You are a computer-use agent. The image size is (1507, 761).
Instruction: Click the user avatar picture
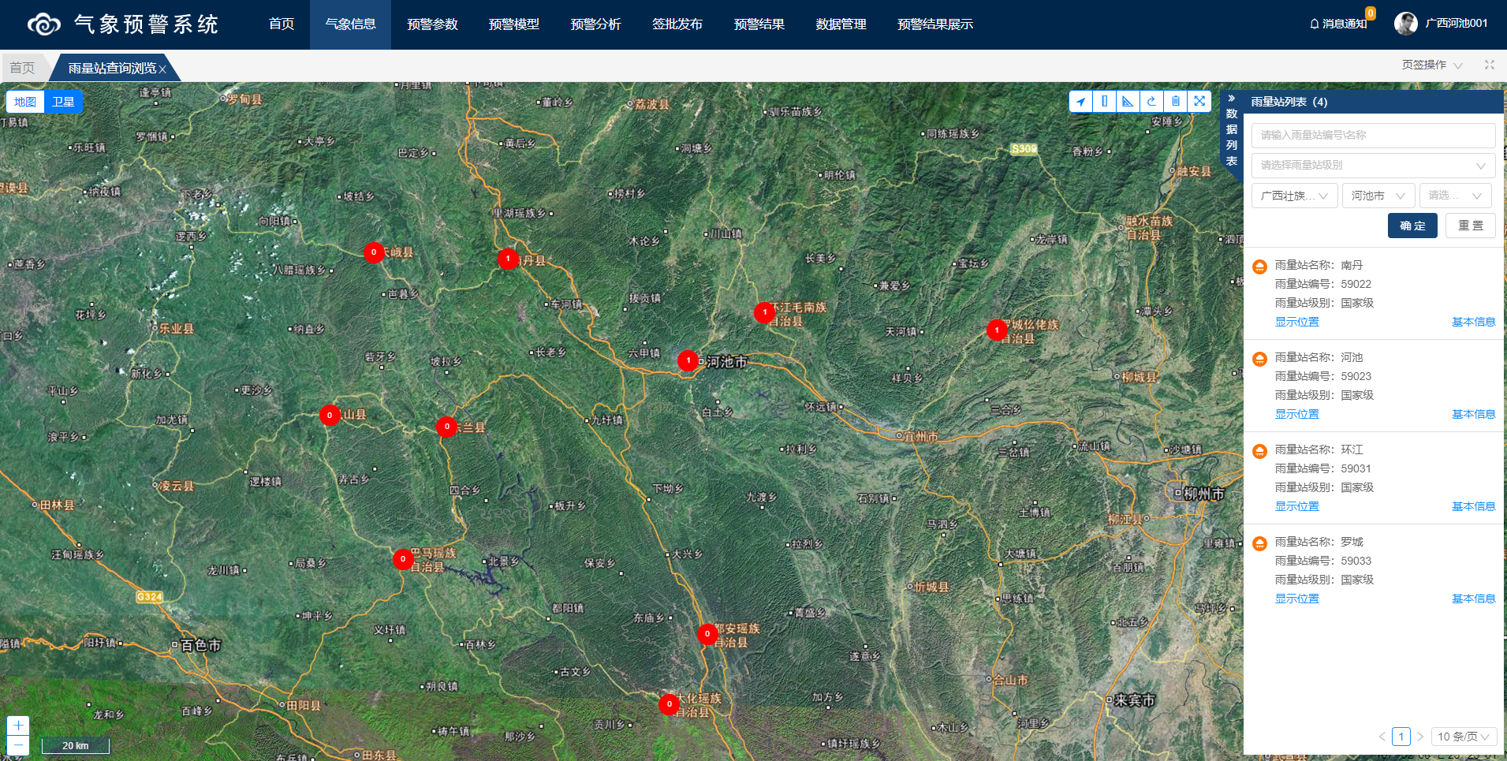pos(1405,24)
